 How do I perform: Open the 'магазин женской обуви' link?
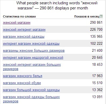tap(22, 83)
